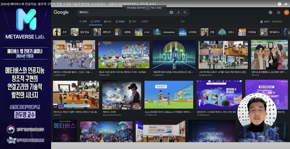This screenshot has width=290, height=149.
Task: Click the video share arrow icon
Action: [x=286, y=4]
